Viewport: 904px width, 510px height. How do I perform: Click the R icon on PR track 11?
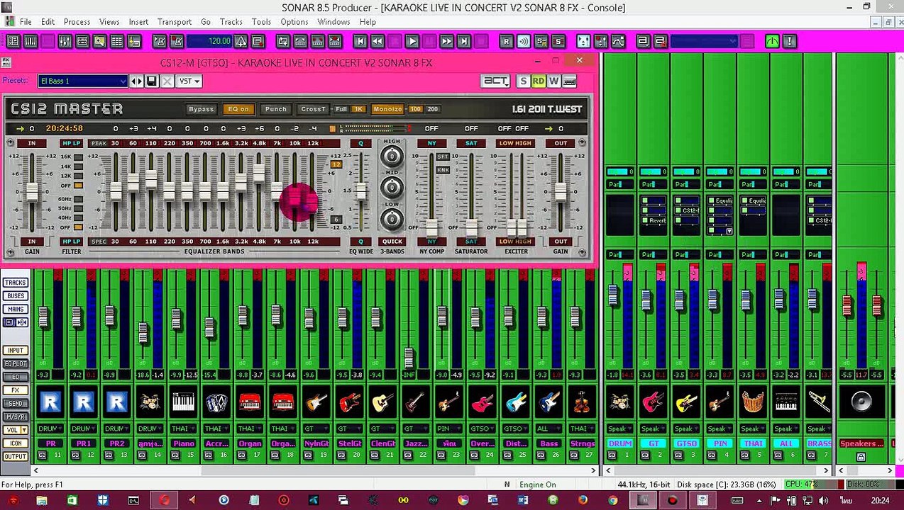[x=50, y=403]
